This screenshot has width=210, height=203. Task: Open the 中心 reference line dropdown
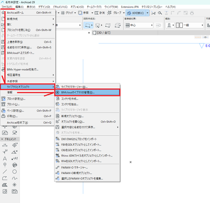(139, 25)
